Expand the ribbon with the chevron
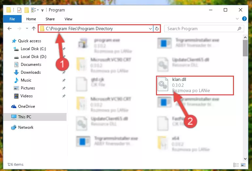 pos(237,19)
